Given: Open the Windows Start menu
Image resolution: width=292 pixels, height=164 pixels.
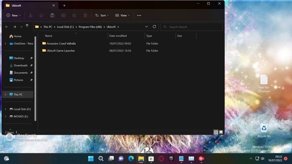Looking at the screenshot, I should (91, 159).
